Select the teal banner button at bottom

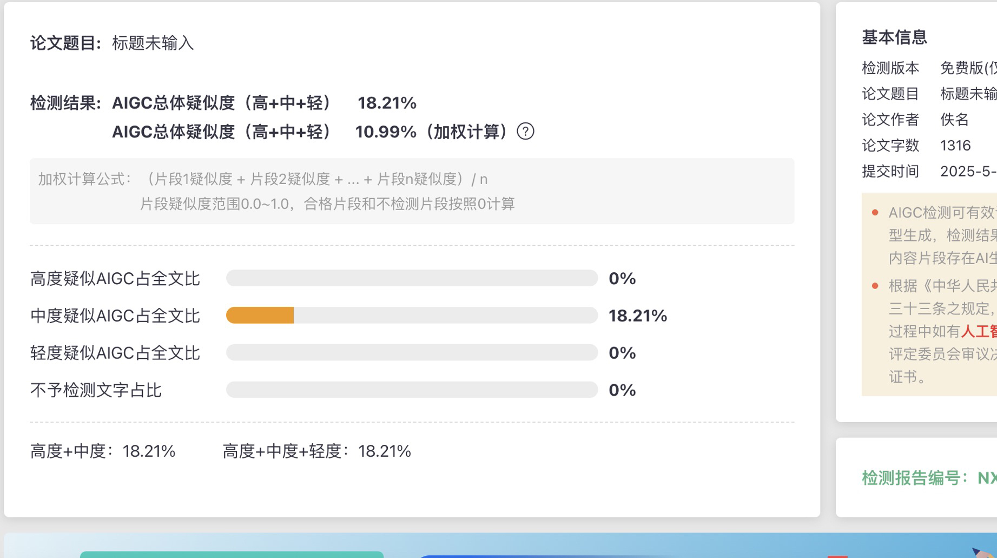point(232,555)
